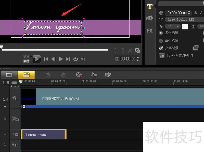This screenshot has width=204, height=152.
Task: Toggle Ripple Editing lock icon
Action: pyautogui.click(x=5, y=100)
